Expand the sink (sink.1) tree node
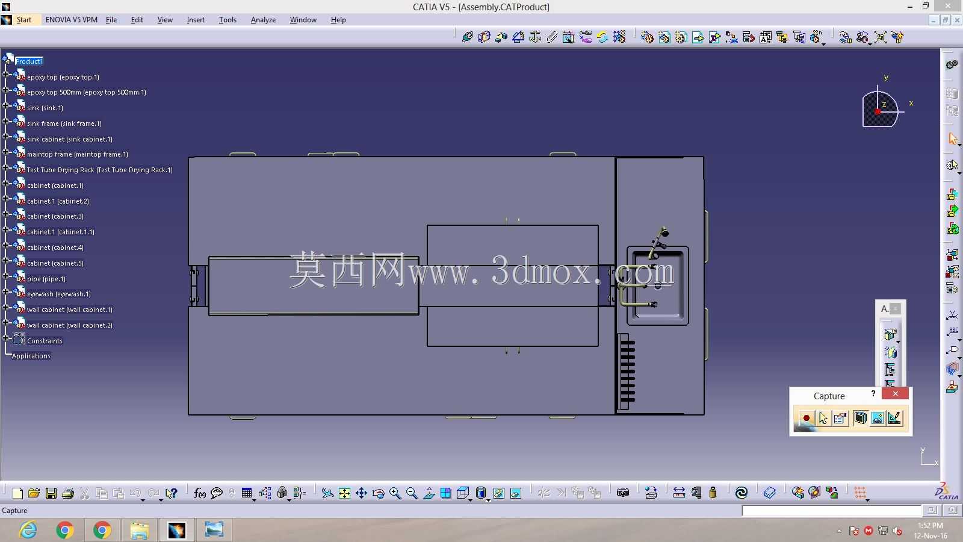This screenshot has width=963, height=542. click(x=6, y=106)
